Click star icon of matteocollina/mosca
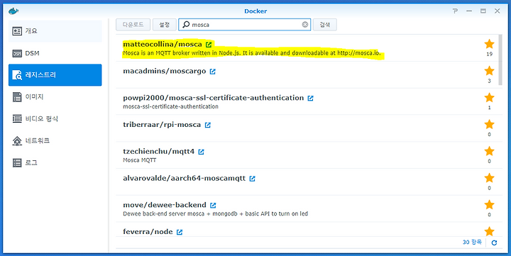511x256 pixels. [489, 44]
